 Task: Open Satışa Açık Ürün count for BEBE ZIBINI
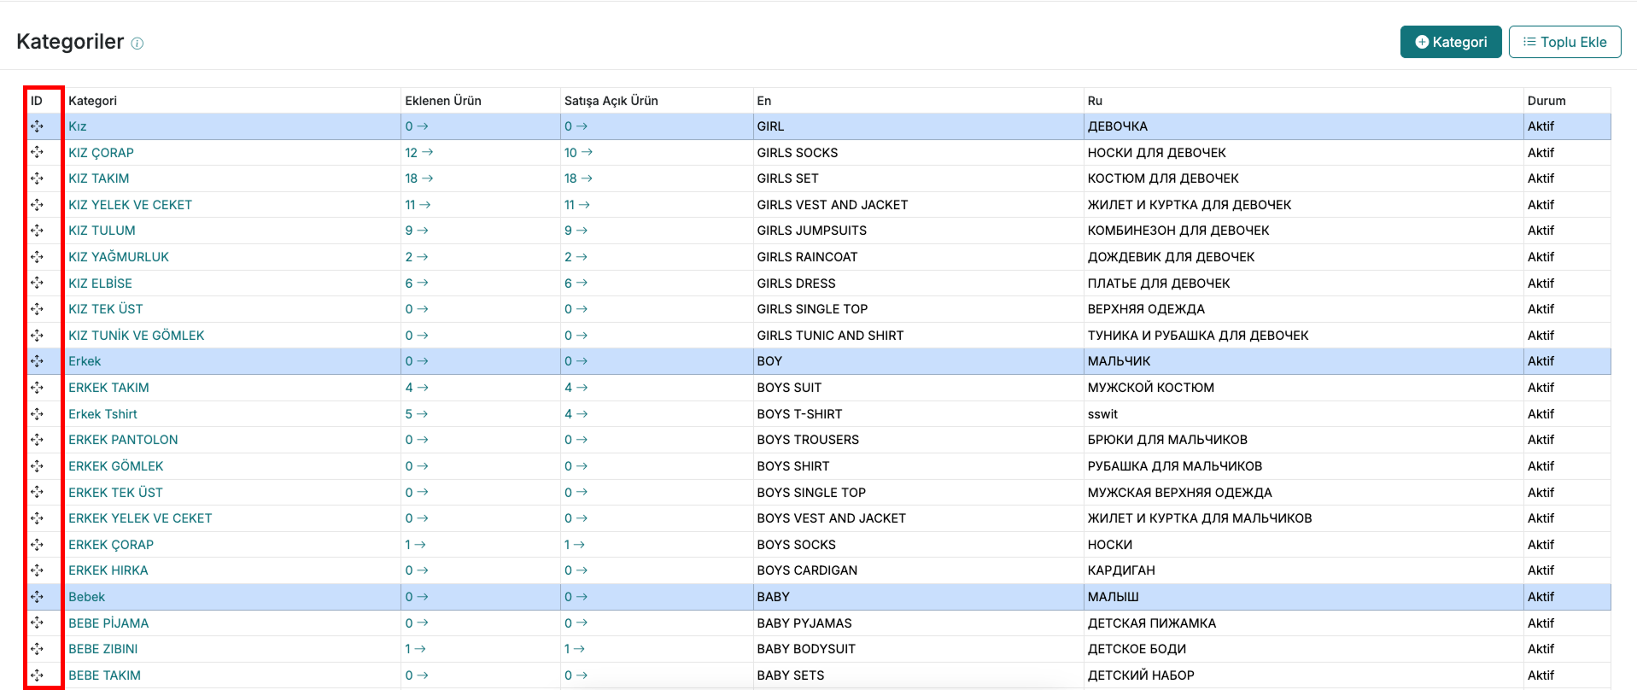(575, 649)
